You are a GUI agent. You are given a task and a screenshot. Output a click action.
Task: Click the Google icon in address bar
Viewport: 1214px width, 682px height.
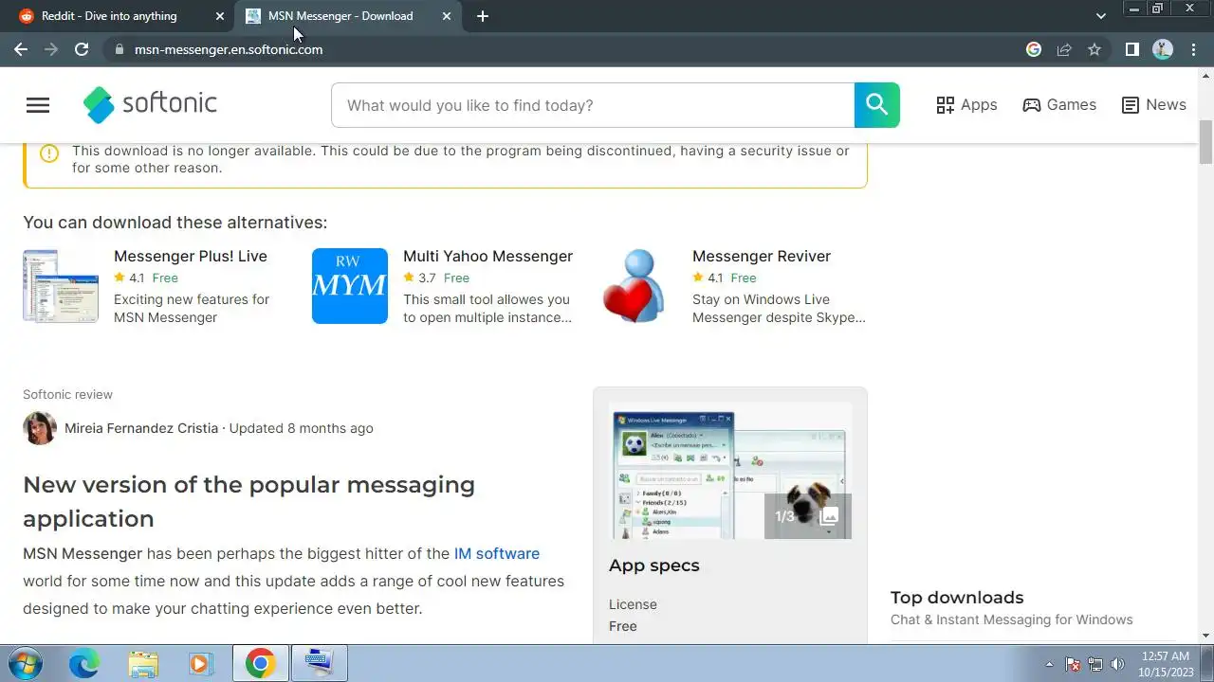click(x=1034, y=49)
